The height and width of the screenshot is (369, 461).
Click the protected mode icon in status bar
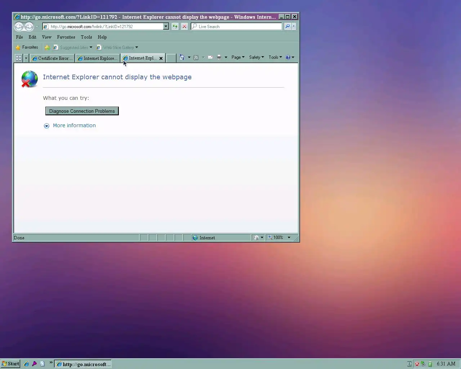[x=256, y=238]
